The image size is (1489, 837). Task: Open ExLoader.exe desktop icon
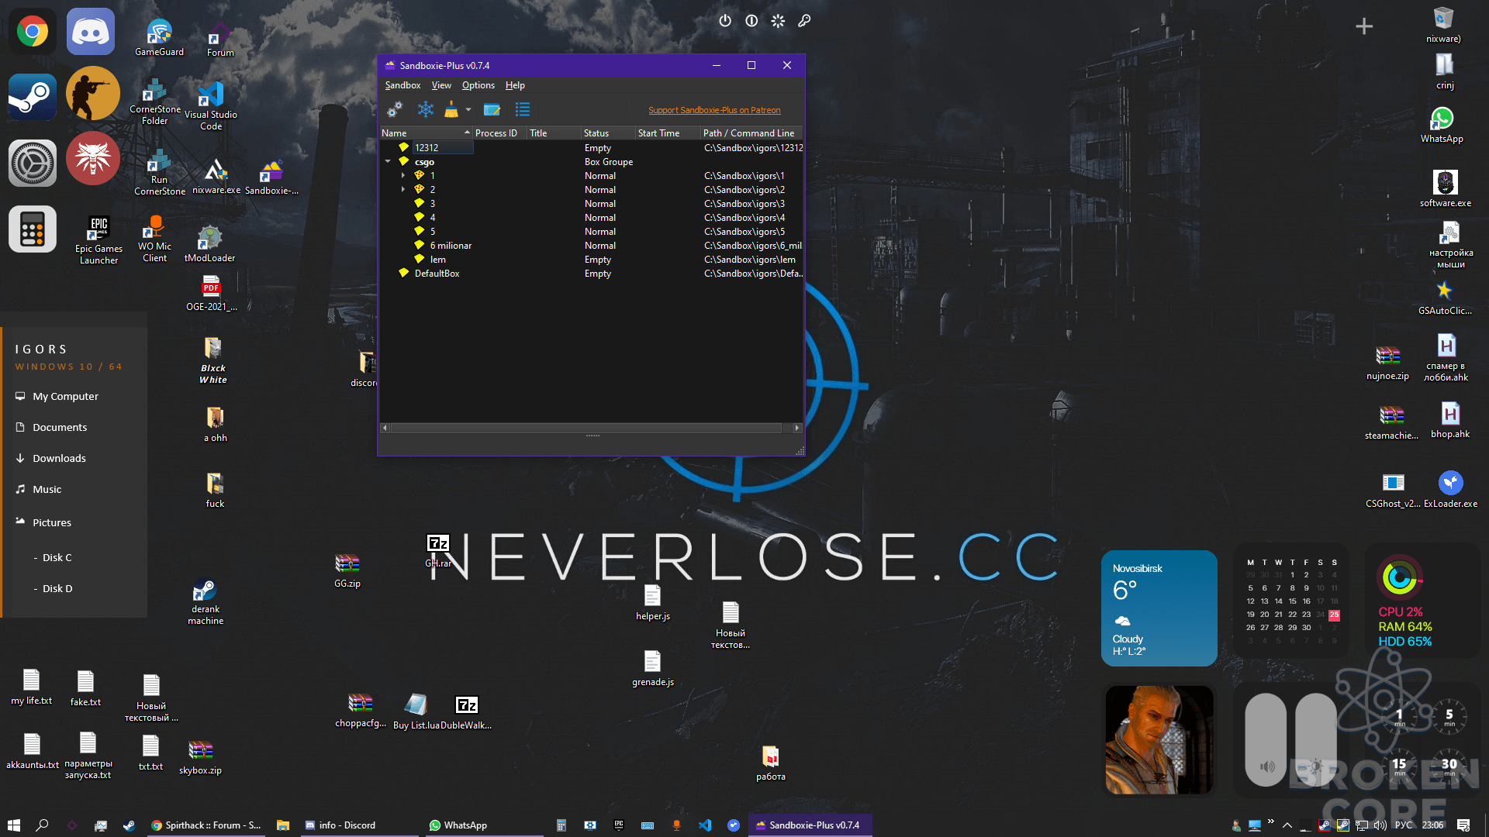(1450, 489)
